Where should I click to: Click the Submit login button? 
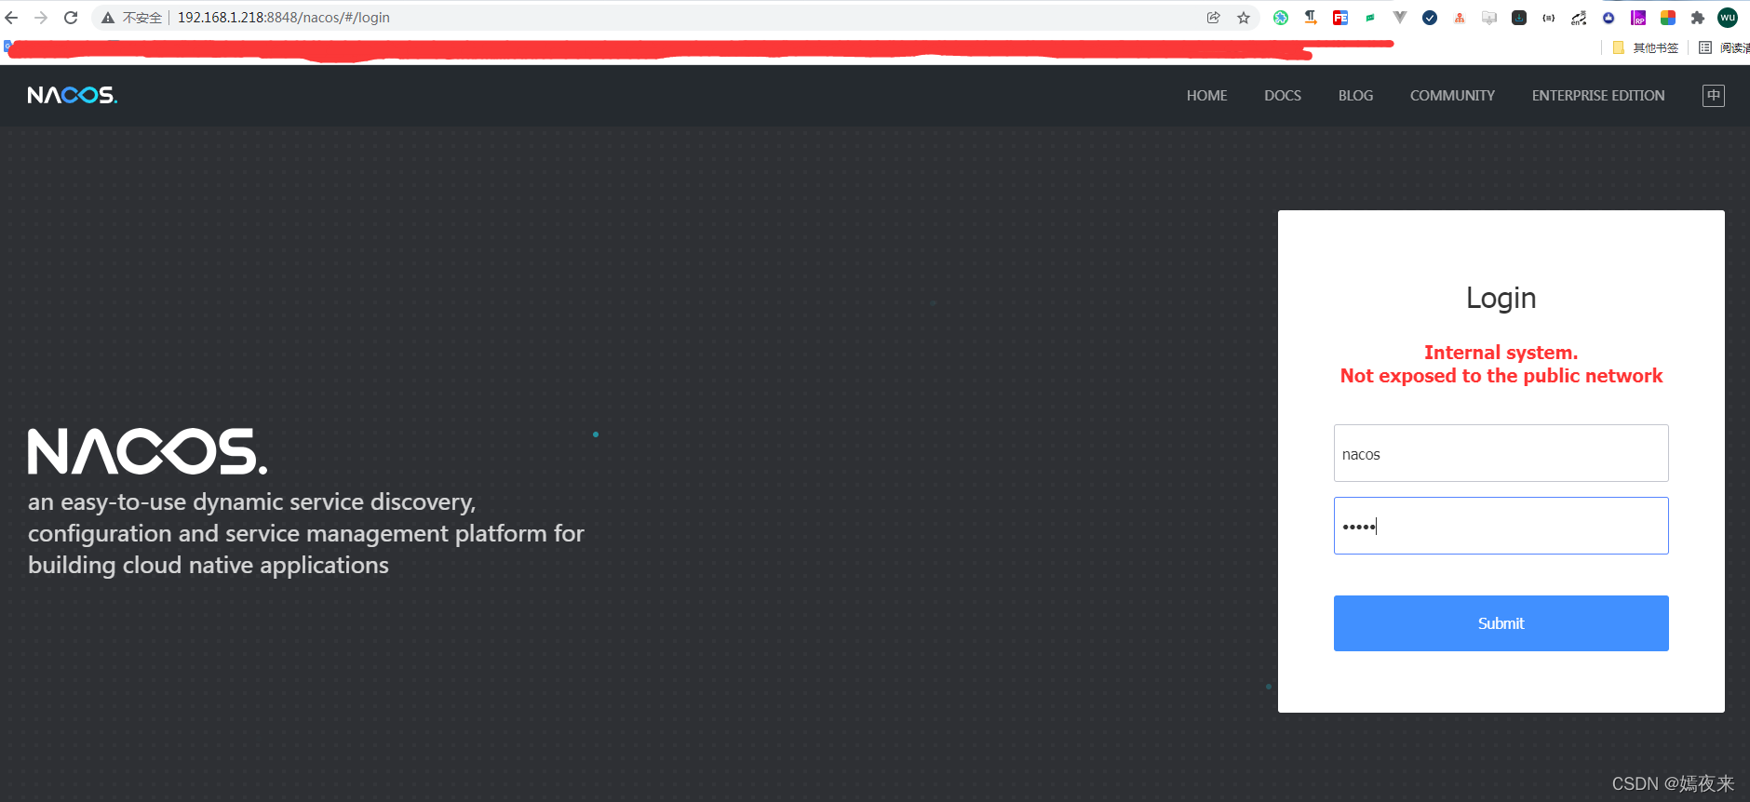tap(1501, 623)
